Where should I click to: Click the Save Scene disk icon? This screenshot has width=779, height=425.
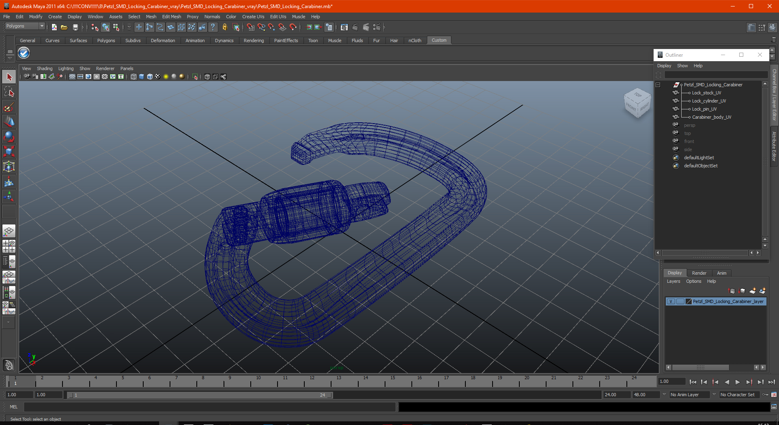click(75, 27)
